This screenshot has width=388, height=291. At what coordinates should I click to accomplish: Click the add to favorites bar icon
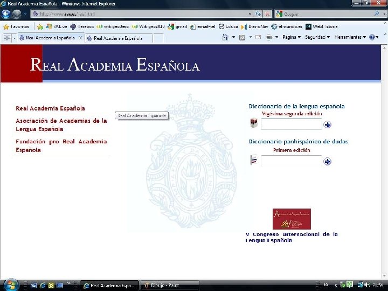point(40,26)
